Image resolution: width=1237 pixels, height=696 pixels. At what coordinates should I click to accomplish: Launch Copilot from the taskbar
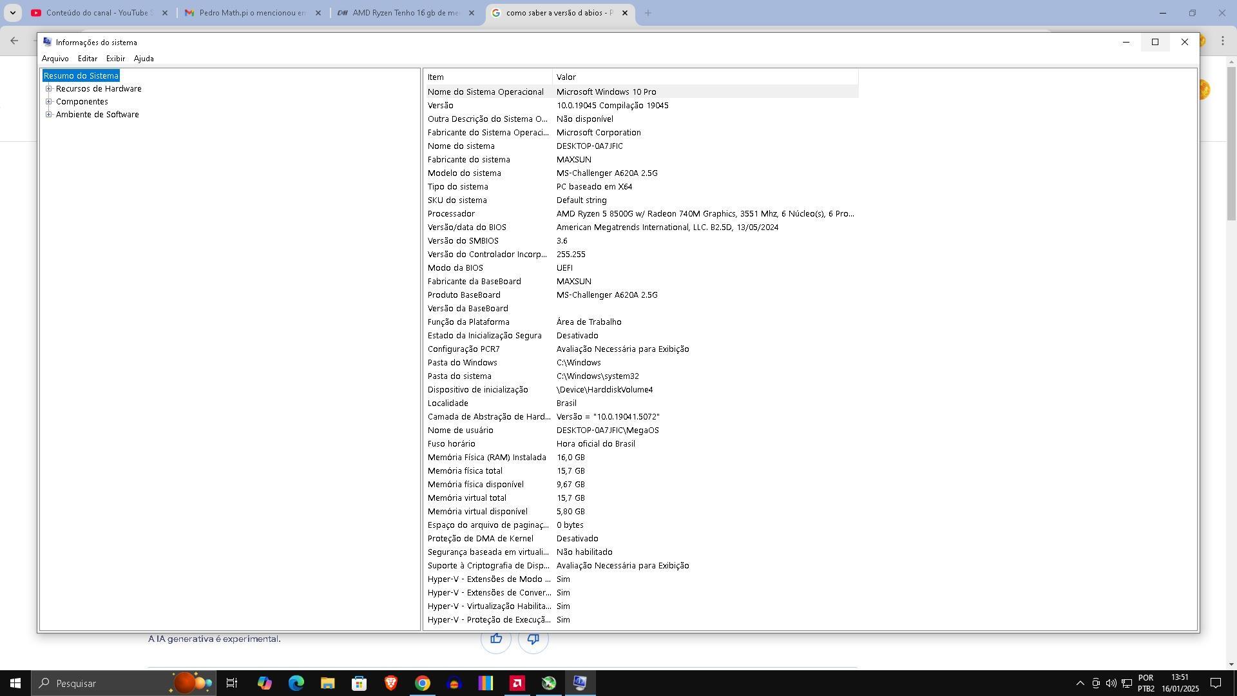coord(264,683)
